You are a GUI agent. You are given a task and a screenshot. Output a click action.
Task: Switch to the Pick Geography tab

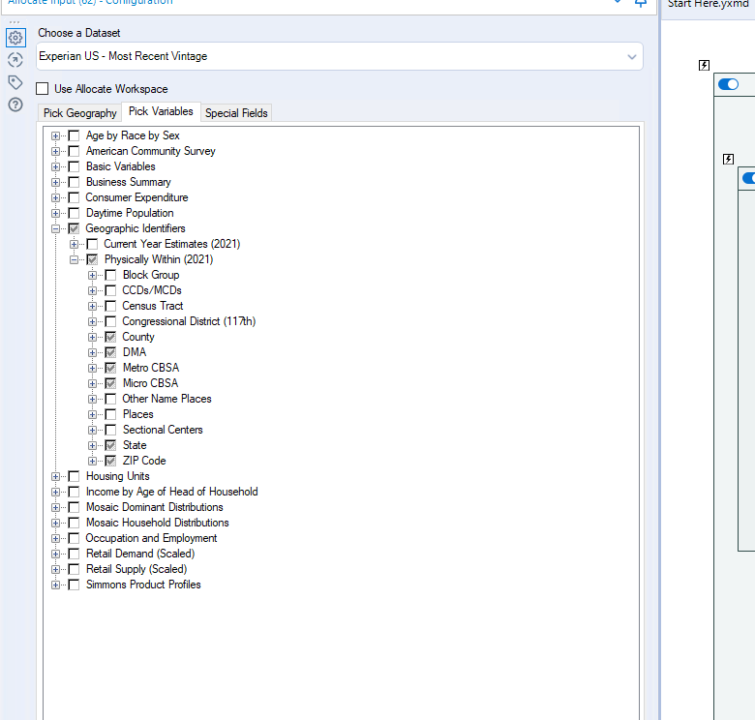click(x=80, y=113)
